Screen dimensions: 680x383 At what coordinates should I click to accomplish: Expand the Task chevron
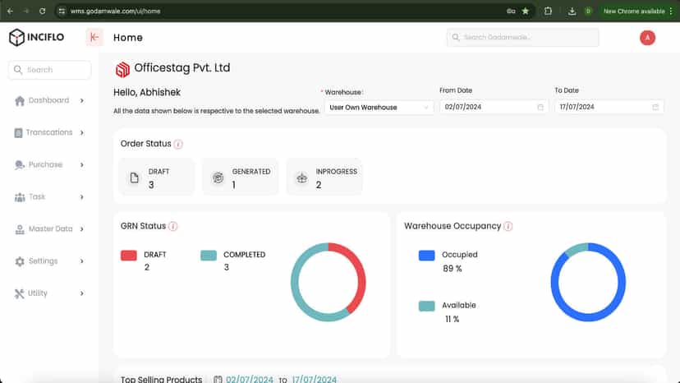pos(82,197)
